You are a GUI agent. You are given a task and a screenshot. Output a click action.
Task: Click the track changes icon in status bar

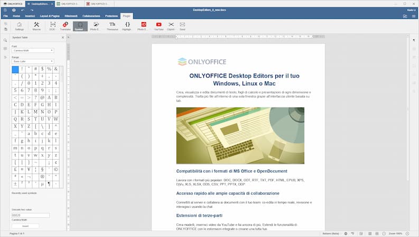point(361,233)
